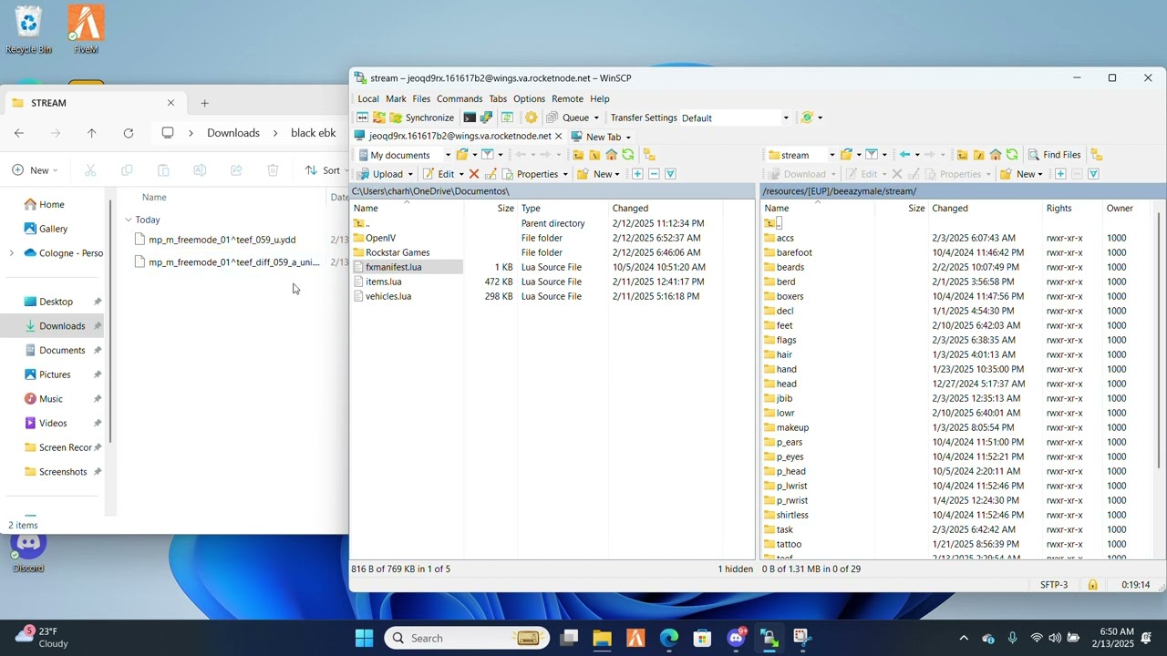Open the Transfer Settings Default dropdown
The height and width of the screenshot is (656, 1167).
click(x=786, y=118)
